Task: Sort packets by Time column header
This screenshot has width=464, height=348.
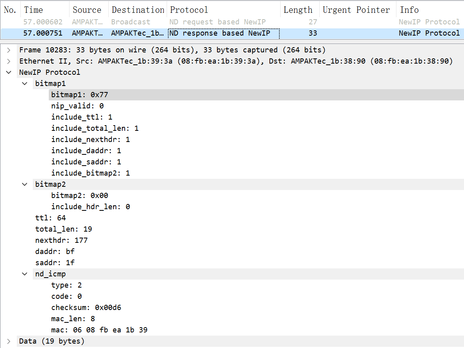Action: click(34, 10)
